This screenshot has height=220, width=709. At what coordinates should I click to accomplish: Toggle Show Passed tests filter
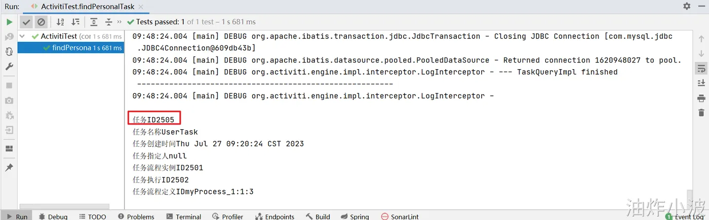pyautogui.click(x=26, y=22)
